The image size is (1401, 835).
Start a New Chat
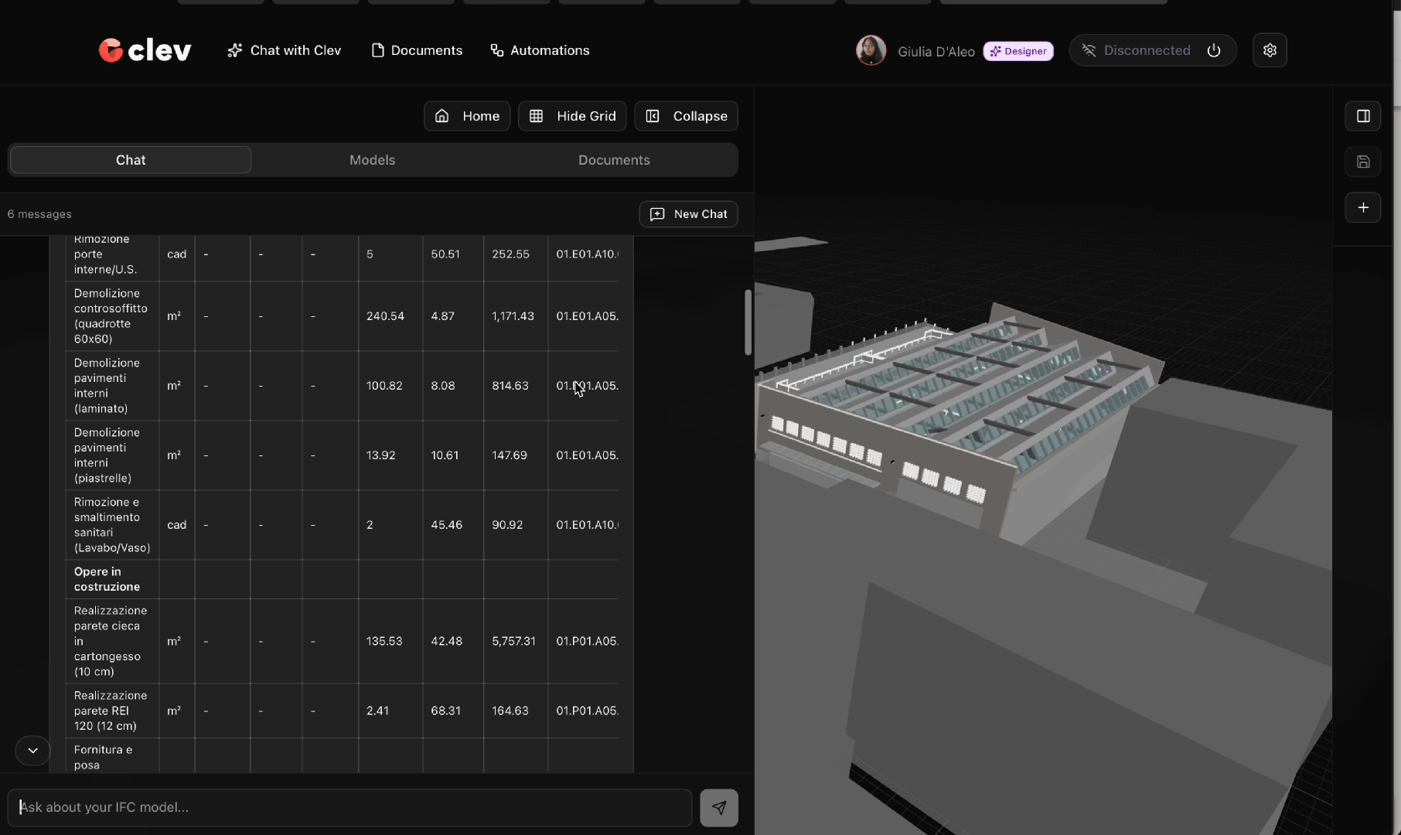click(688, 214)
